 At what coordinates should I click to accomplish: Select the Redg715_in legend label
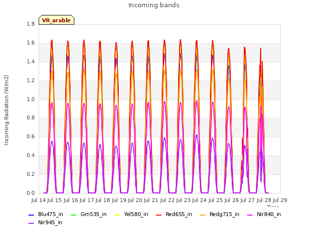click(x=225, y=215)
